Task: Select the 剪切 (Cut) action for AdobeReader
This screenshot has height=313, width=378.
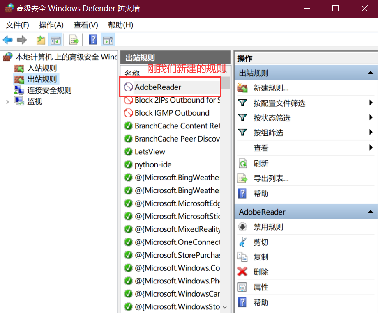Action: [242, 242]
